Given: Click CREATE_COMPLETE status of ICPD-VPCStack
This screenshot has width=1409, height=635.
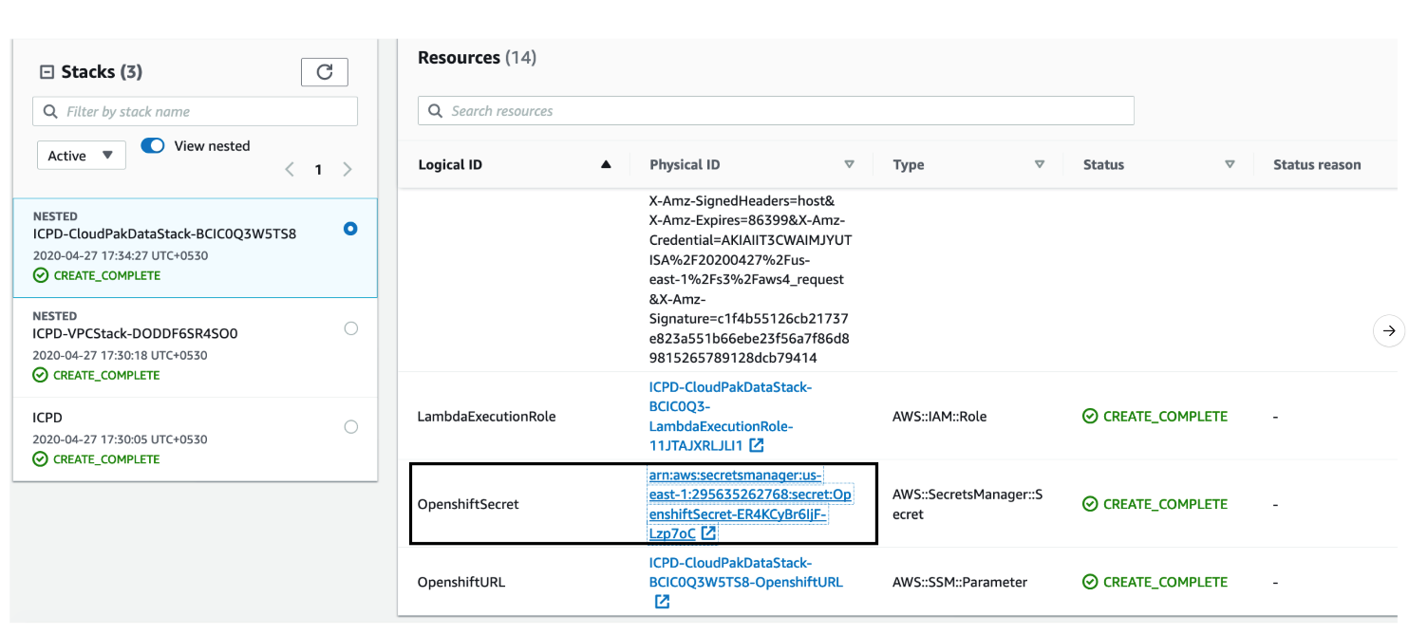Looking at the screenshot, I should click(x=97, y=375).
